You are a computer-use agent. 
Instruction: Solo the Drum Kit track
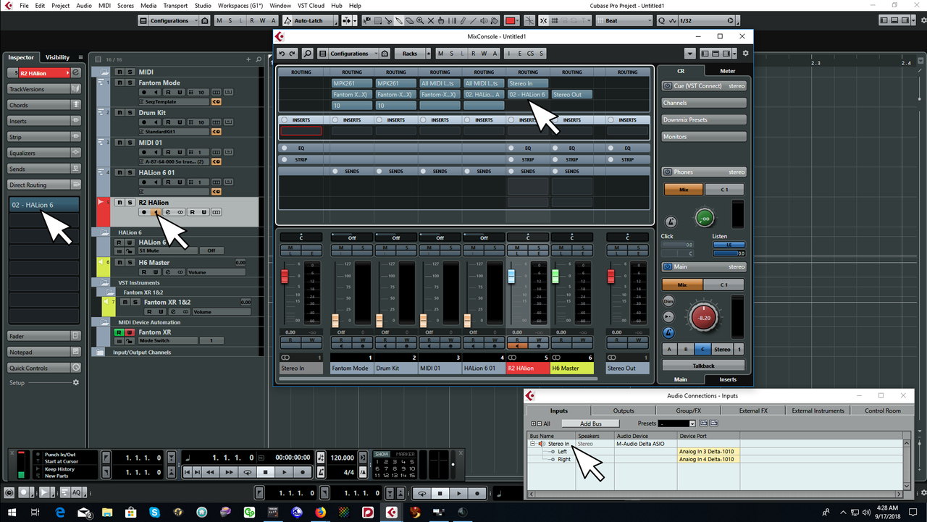tap(130, 113)
